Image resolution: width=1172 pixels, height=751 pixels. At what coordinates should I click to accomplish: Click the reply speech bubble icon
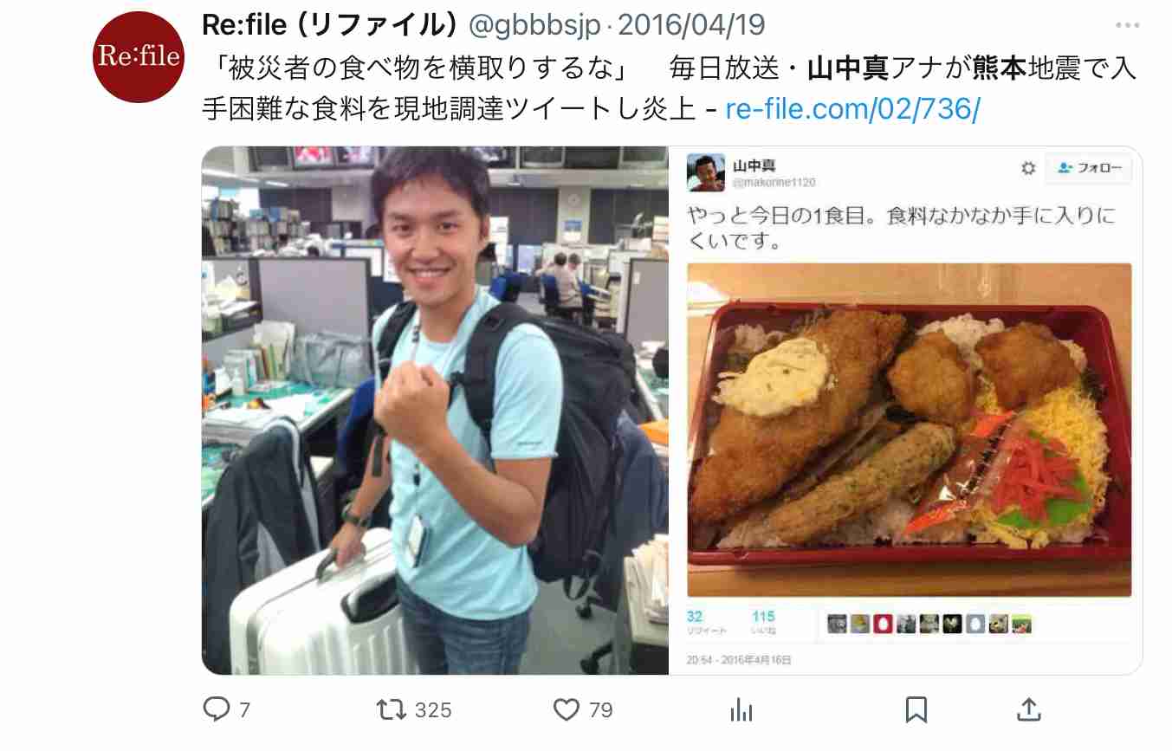pos(216,710)
